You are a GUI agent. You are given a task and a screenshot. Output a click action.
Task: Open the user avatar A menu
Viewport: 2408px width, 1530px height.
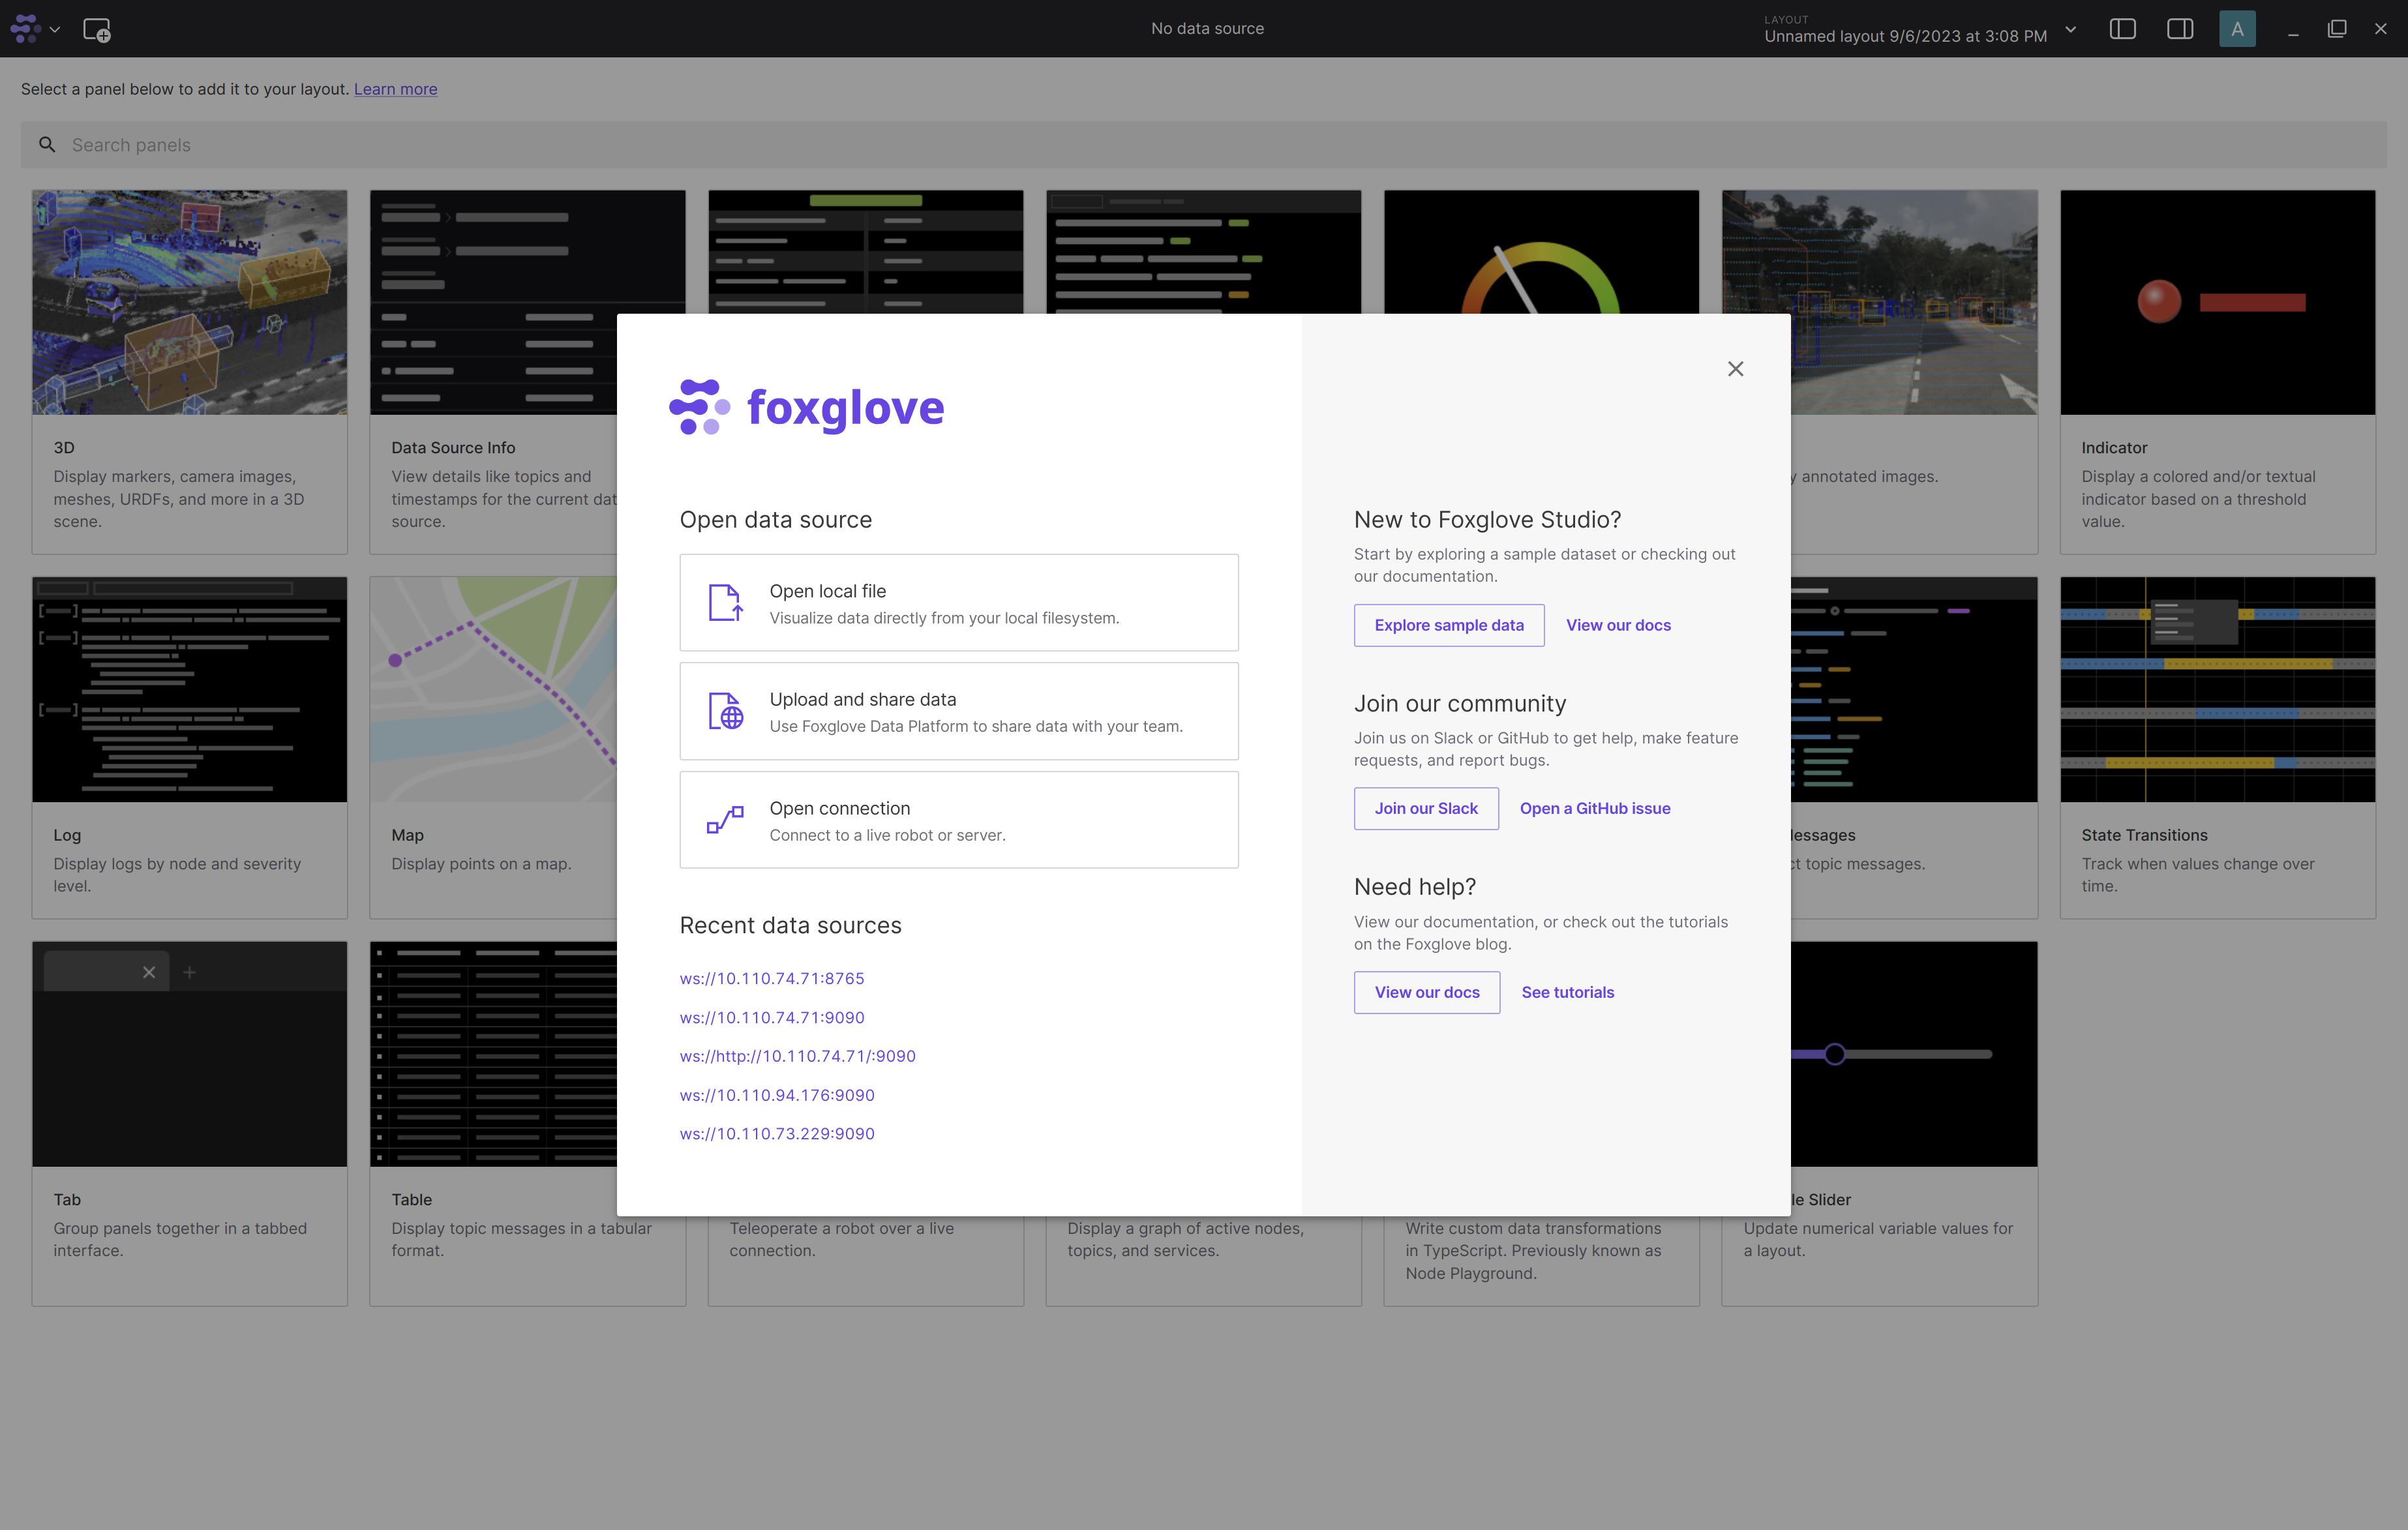pos(2237,29)
